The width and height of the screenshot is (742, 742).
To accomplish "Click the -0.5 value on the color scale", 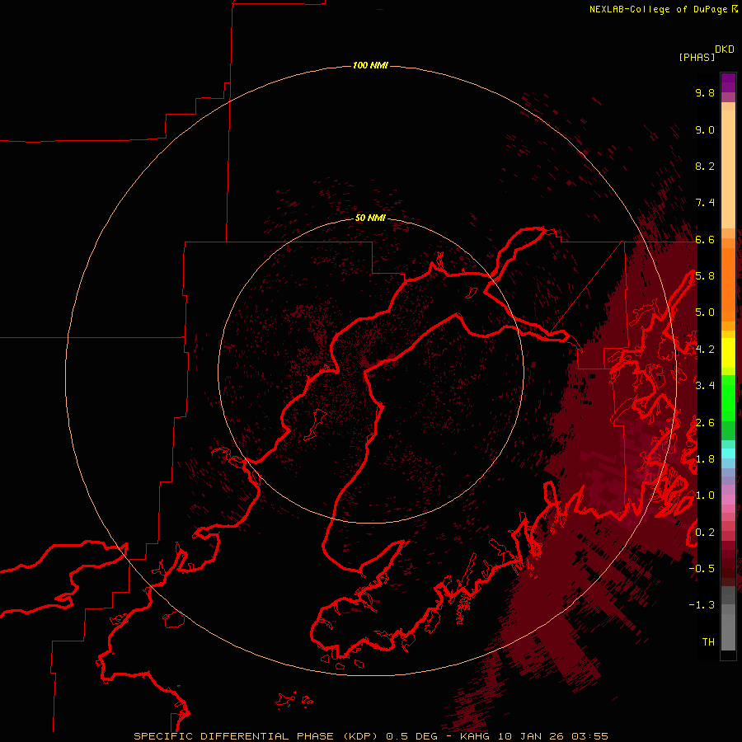I will [x=702, y=569].
